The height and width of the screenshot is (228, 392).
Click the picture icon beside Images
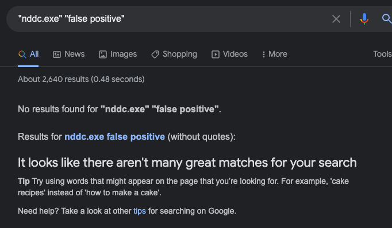pos(103,54)
